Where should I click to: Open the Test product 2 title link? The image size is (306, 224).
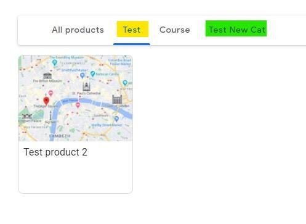(55, 152)
